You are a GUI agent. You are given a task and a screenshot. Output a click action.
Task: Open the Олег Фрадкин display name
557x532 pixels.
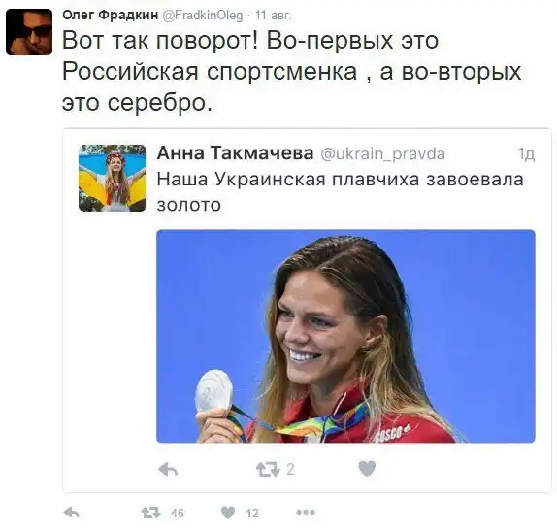(110, 15)
